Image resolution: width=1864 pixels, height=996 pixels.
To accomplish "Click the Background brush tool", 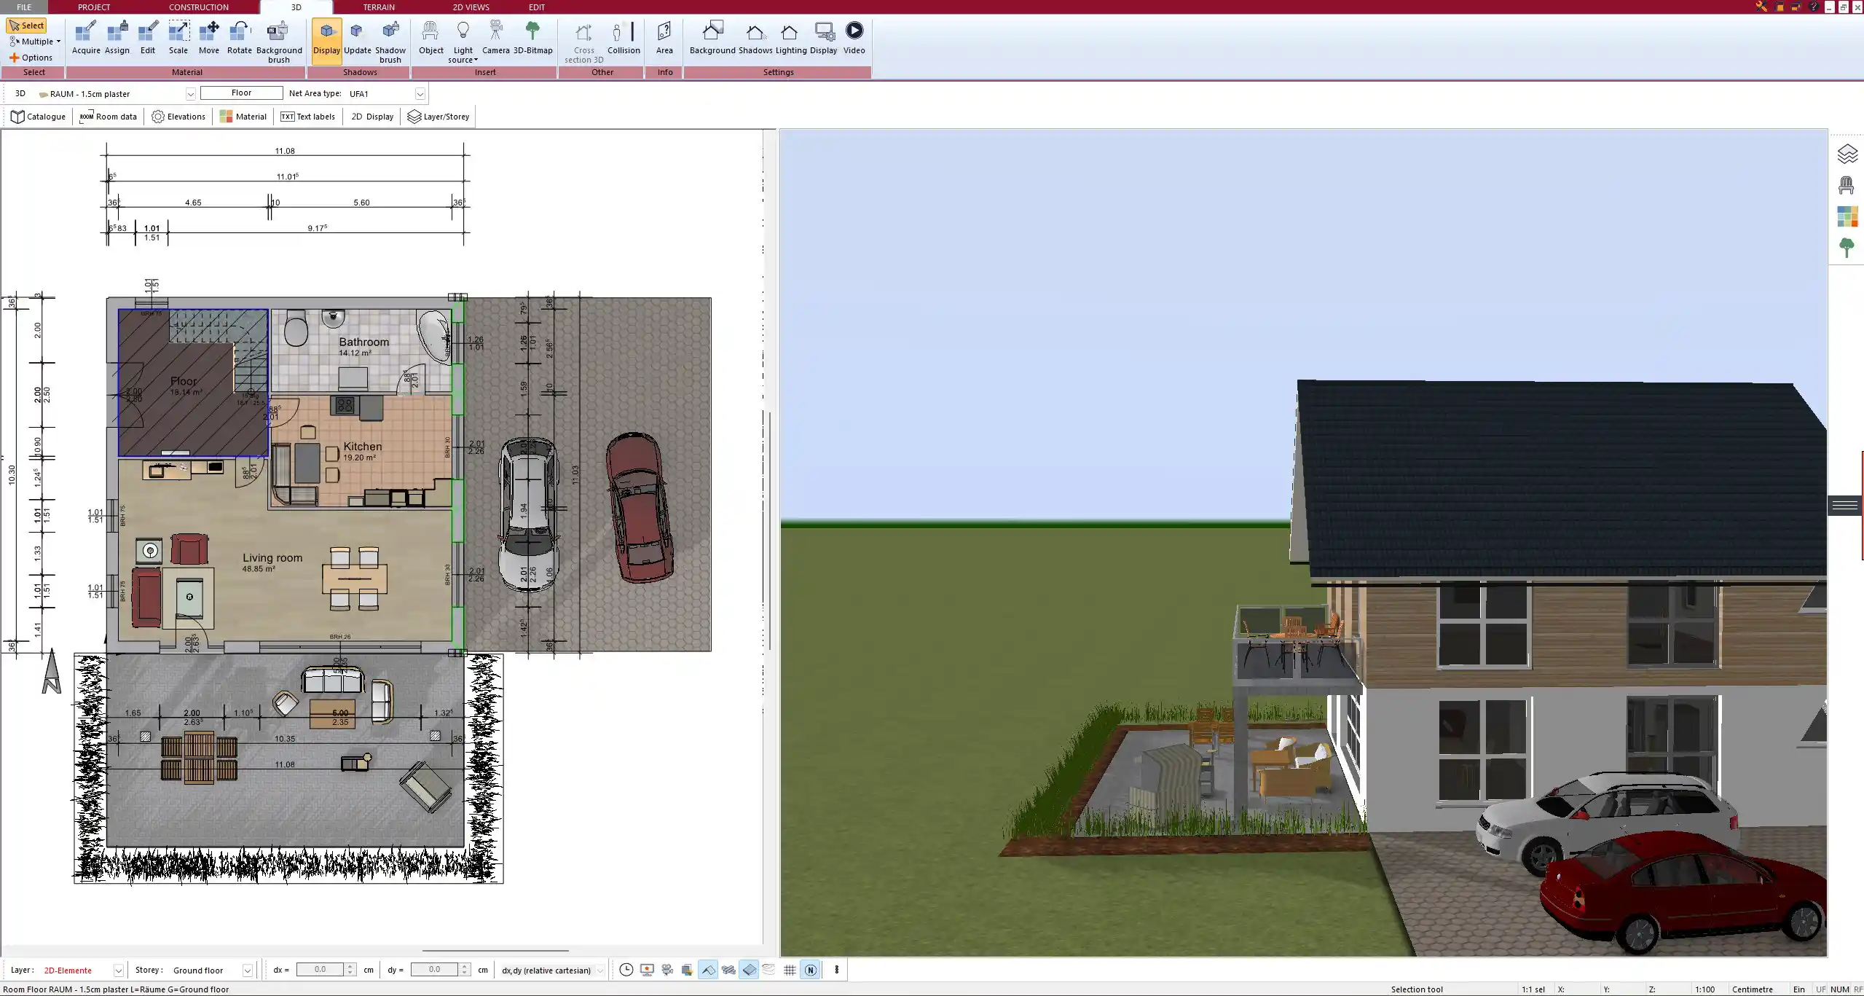I will click(278, 42).
